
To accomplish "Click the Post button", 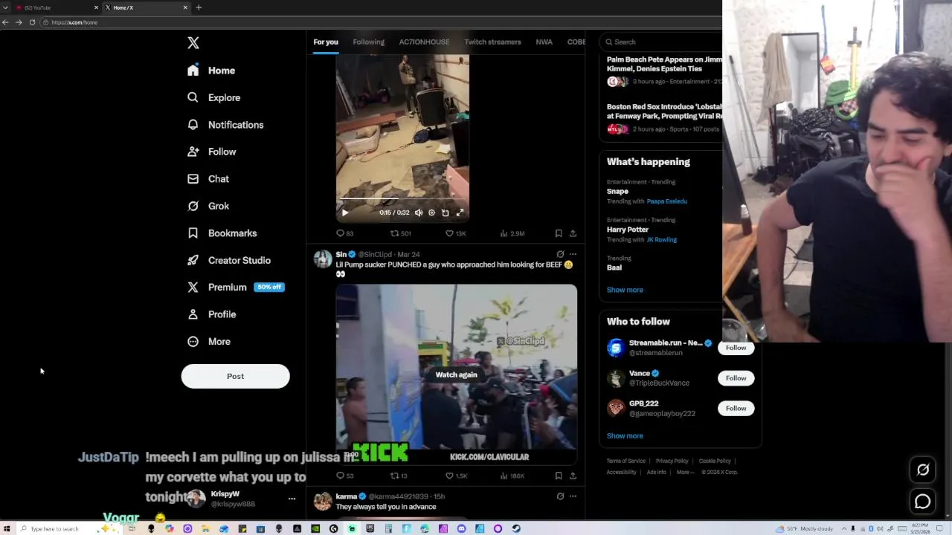I will 235,376.
